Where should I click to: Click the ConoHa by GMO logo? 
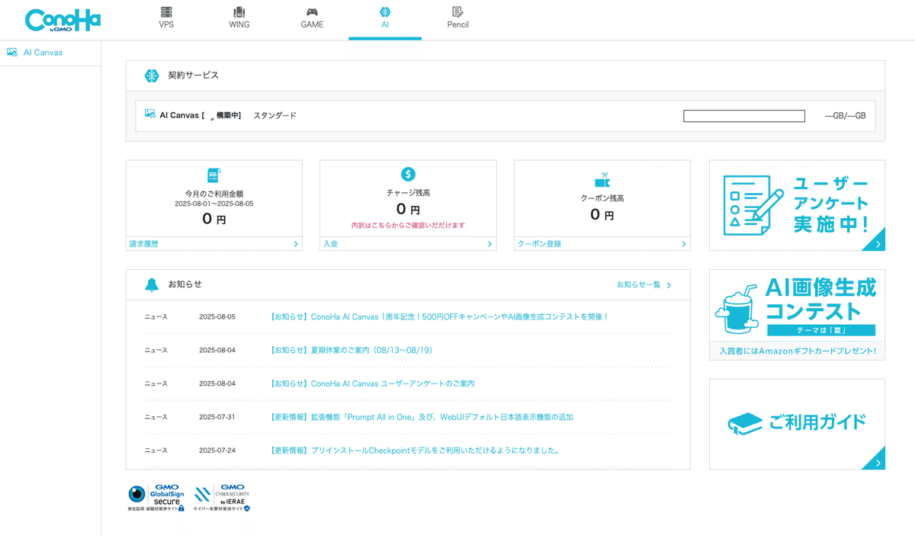(63, 20)
